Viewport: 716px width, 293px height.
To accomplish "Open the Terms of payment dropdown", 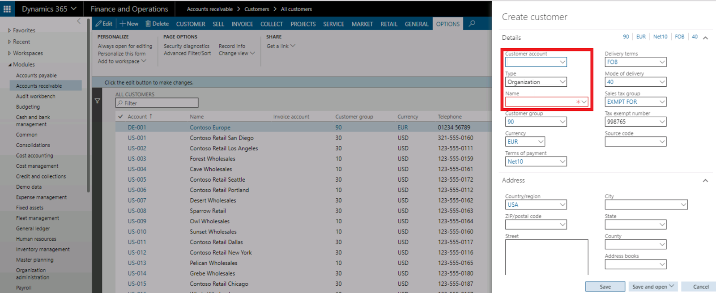I will point(563,161).
